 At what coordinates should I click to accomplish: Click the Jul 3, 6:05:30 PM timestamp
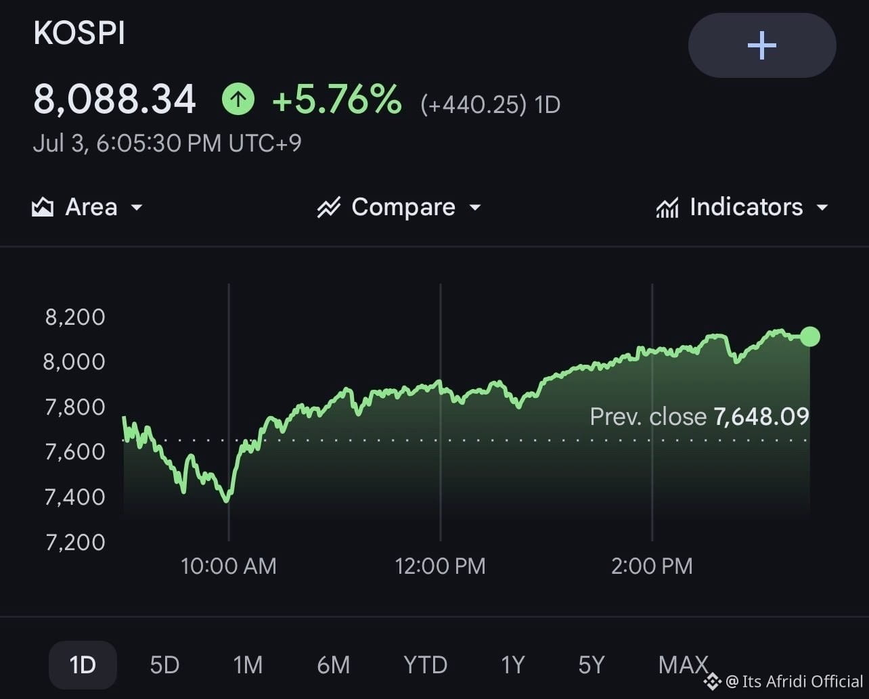(167, 143)
